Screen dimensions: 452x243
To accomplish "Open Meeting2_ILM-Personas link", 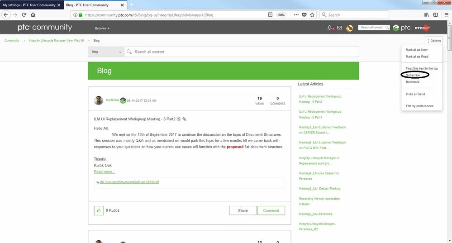I will coord(315,214).
